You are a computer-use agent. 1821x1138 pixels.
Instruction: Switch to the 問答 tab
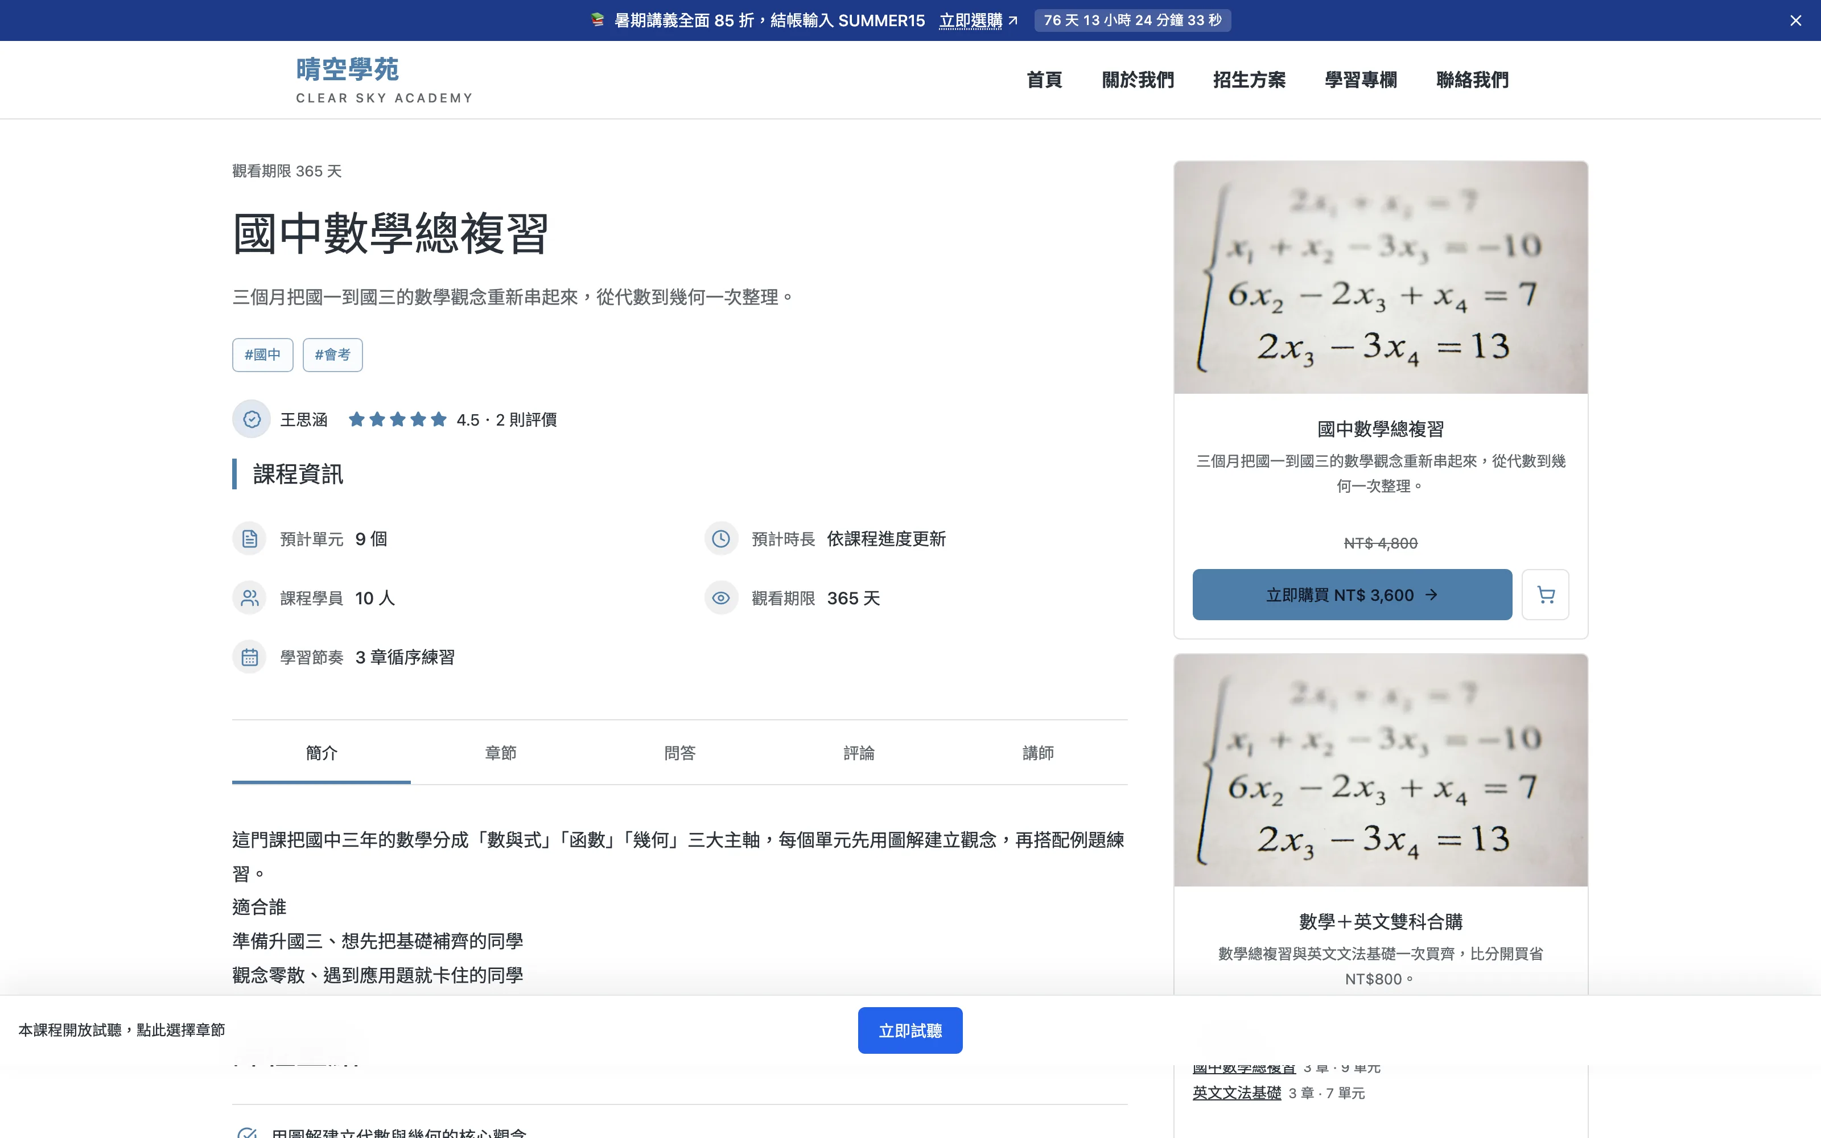[x=679, y=753]
